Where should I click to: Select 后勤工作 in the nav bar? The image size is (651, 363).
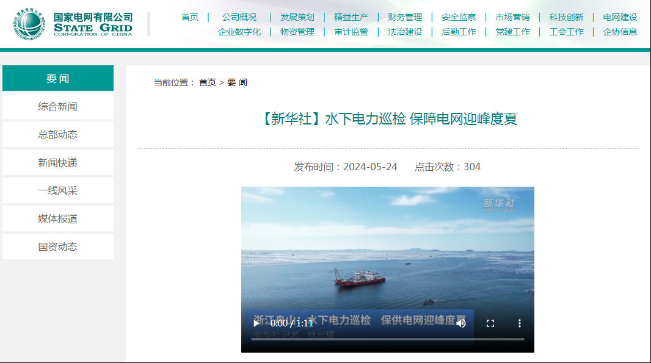[x=459, y=32]
